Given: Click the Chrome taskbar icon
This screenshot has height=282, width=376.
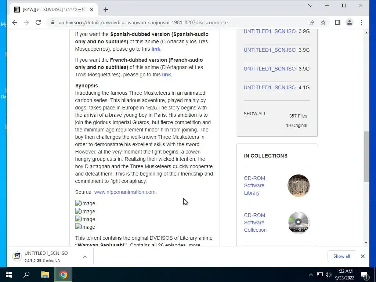Looking at the screenshot, I should [63, 275].
